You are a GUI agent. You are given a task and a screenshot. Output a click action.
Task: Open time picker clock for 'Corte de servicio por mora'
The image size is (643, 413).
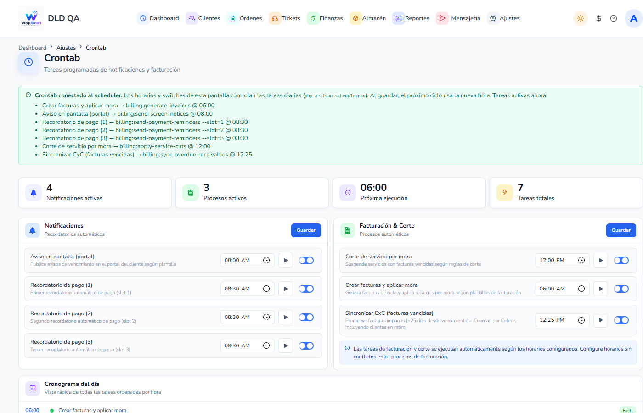click(581, 260)
